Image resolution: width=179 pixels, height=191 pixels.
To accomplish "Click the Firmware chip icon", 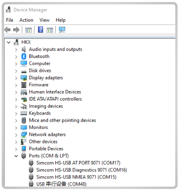I will [24, 85].
